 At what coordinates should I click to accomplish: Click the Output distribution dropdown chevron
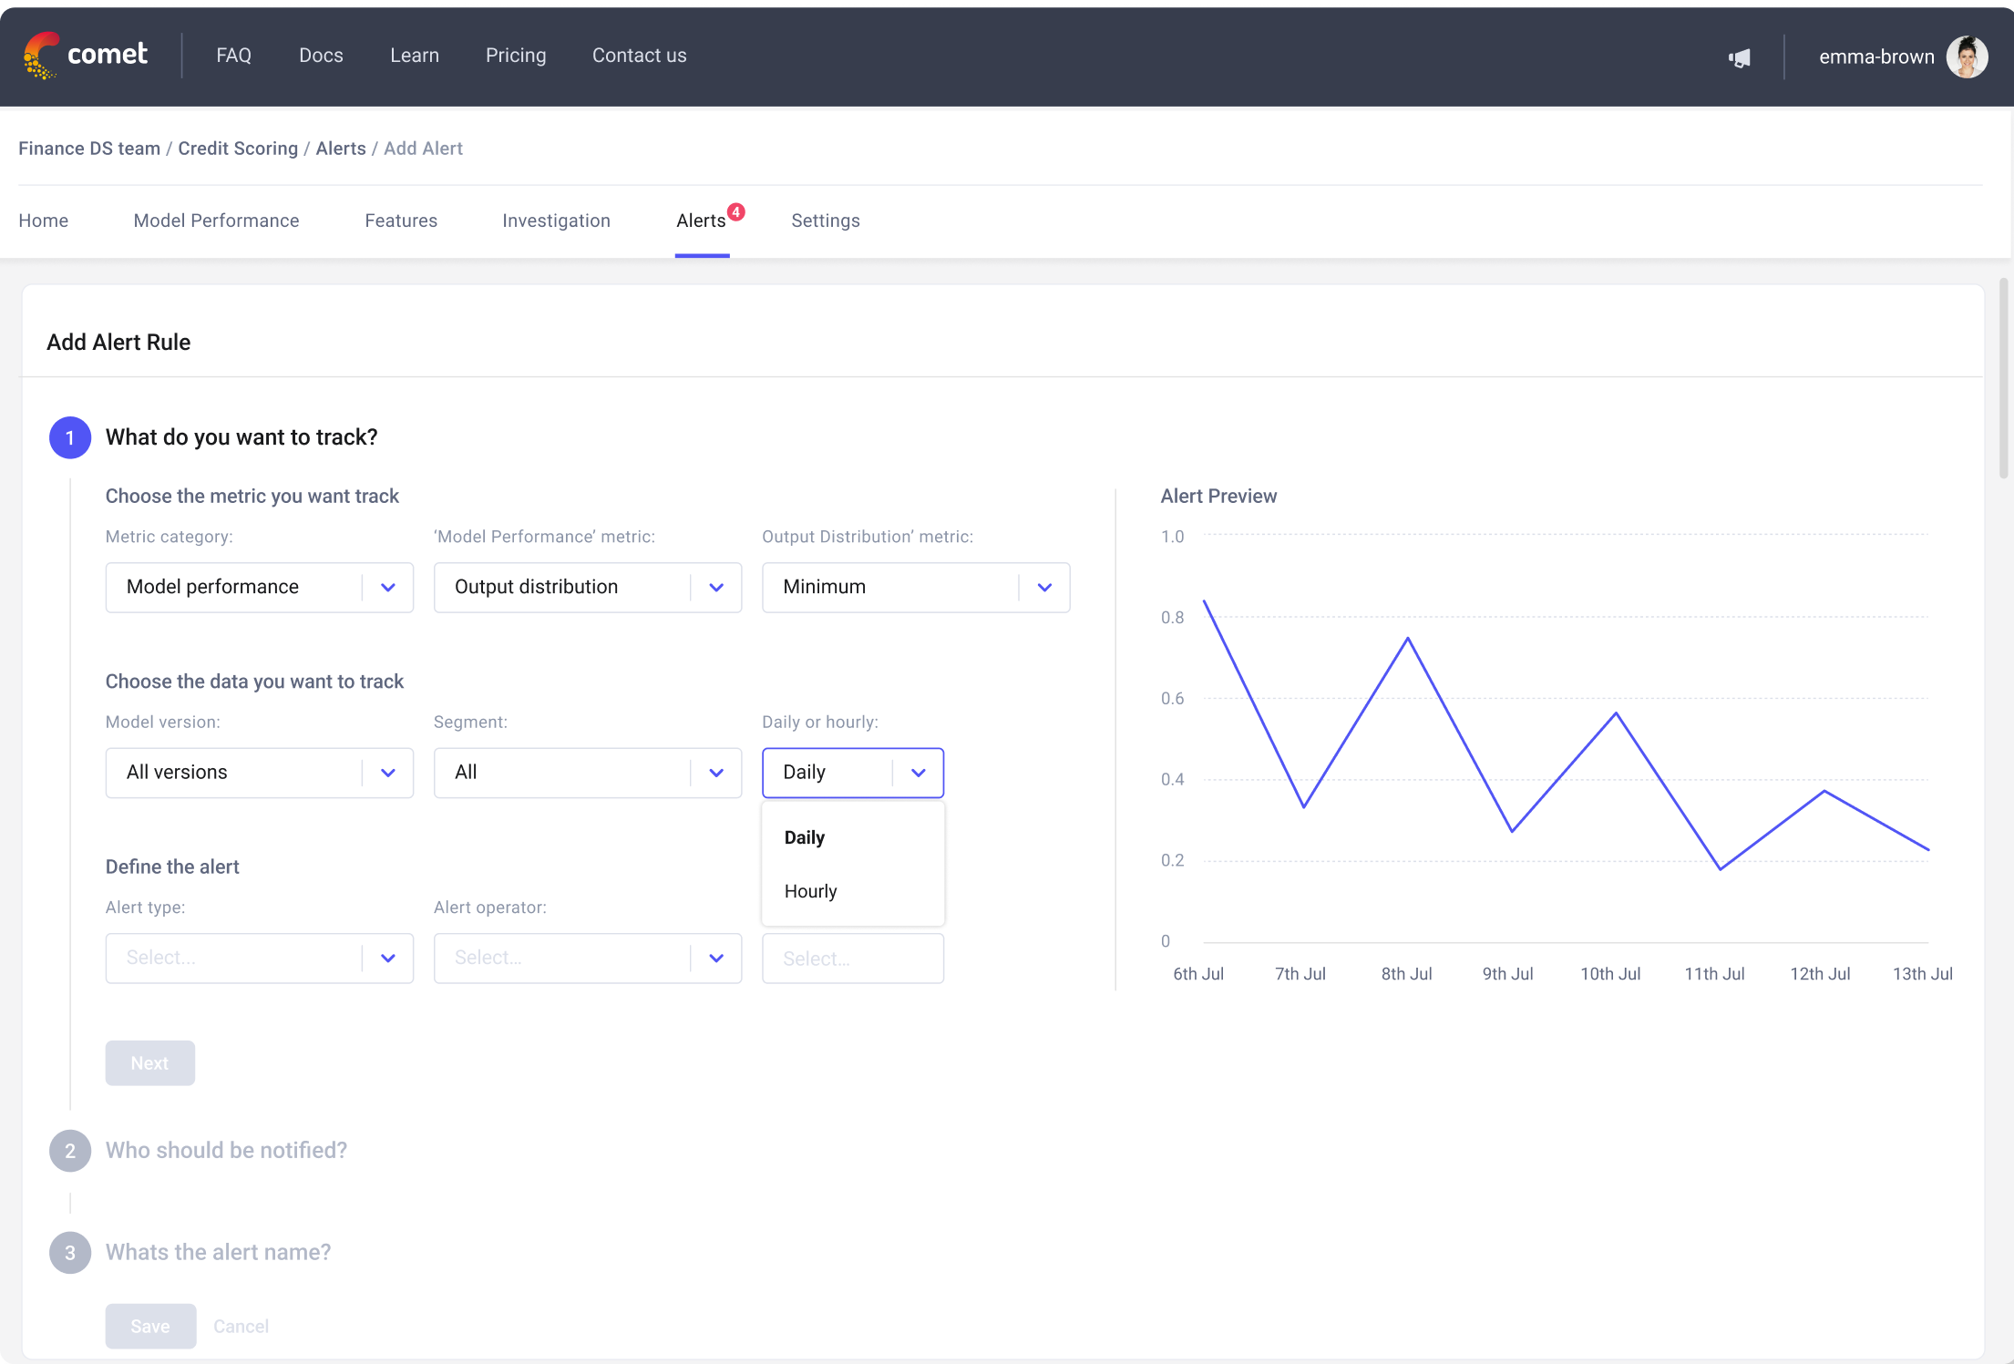tap(716, 588)
